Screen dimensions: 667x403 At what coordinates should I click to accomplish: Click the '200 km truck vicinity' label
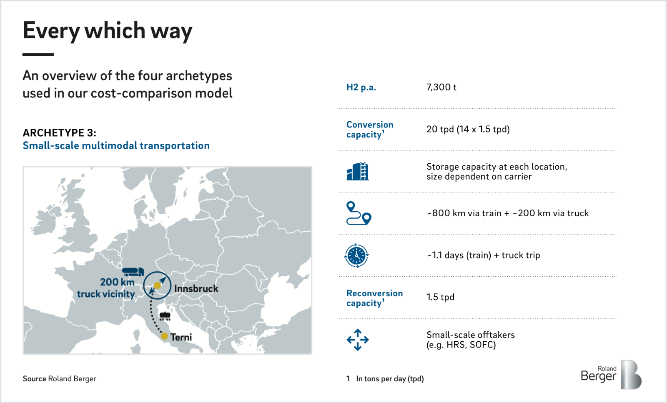tap(106, 288)
